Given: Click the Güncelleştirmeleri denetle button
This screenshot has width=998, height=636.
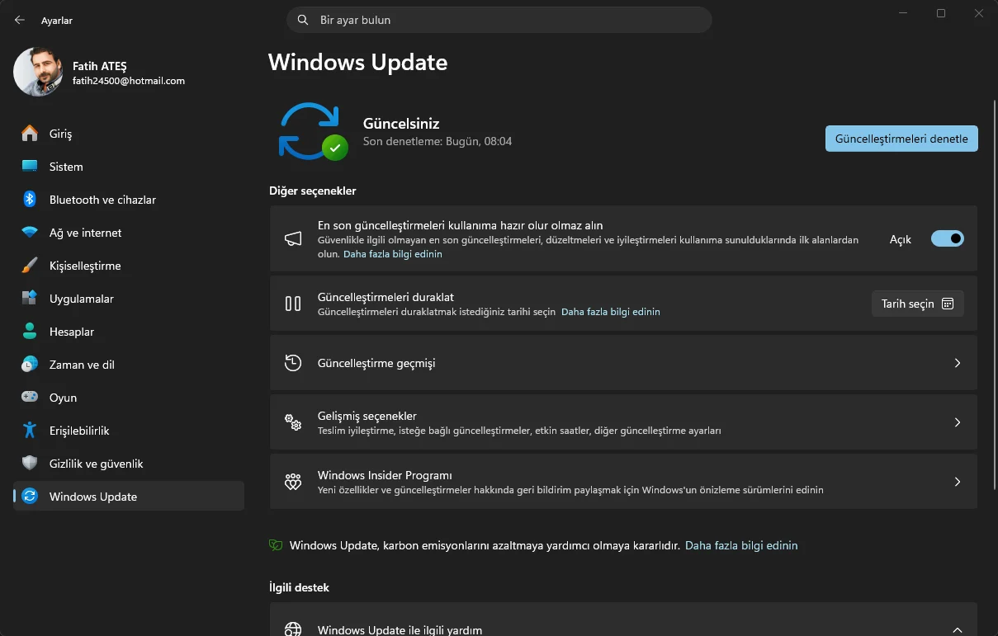Looking at the screenshot, I should point(901,139).
